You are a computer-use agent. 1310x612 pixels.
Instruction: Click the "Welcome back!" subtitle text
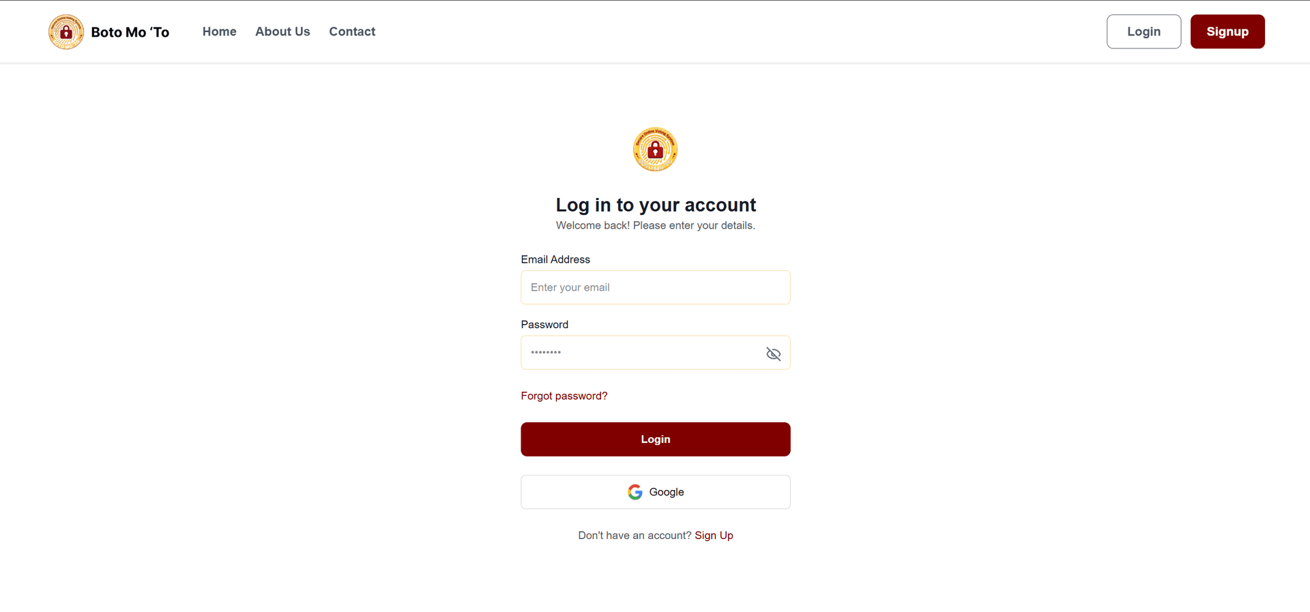click(655, 225)
